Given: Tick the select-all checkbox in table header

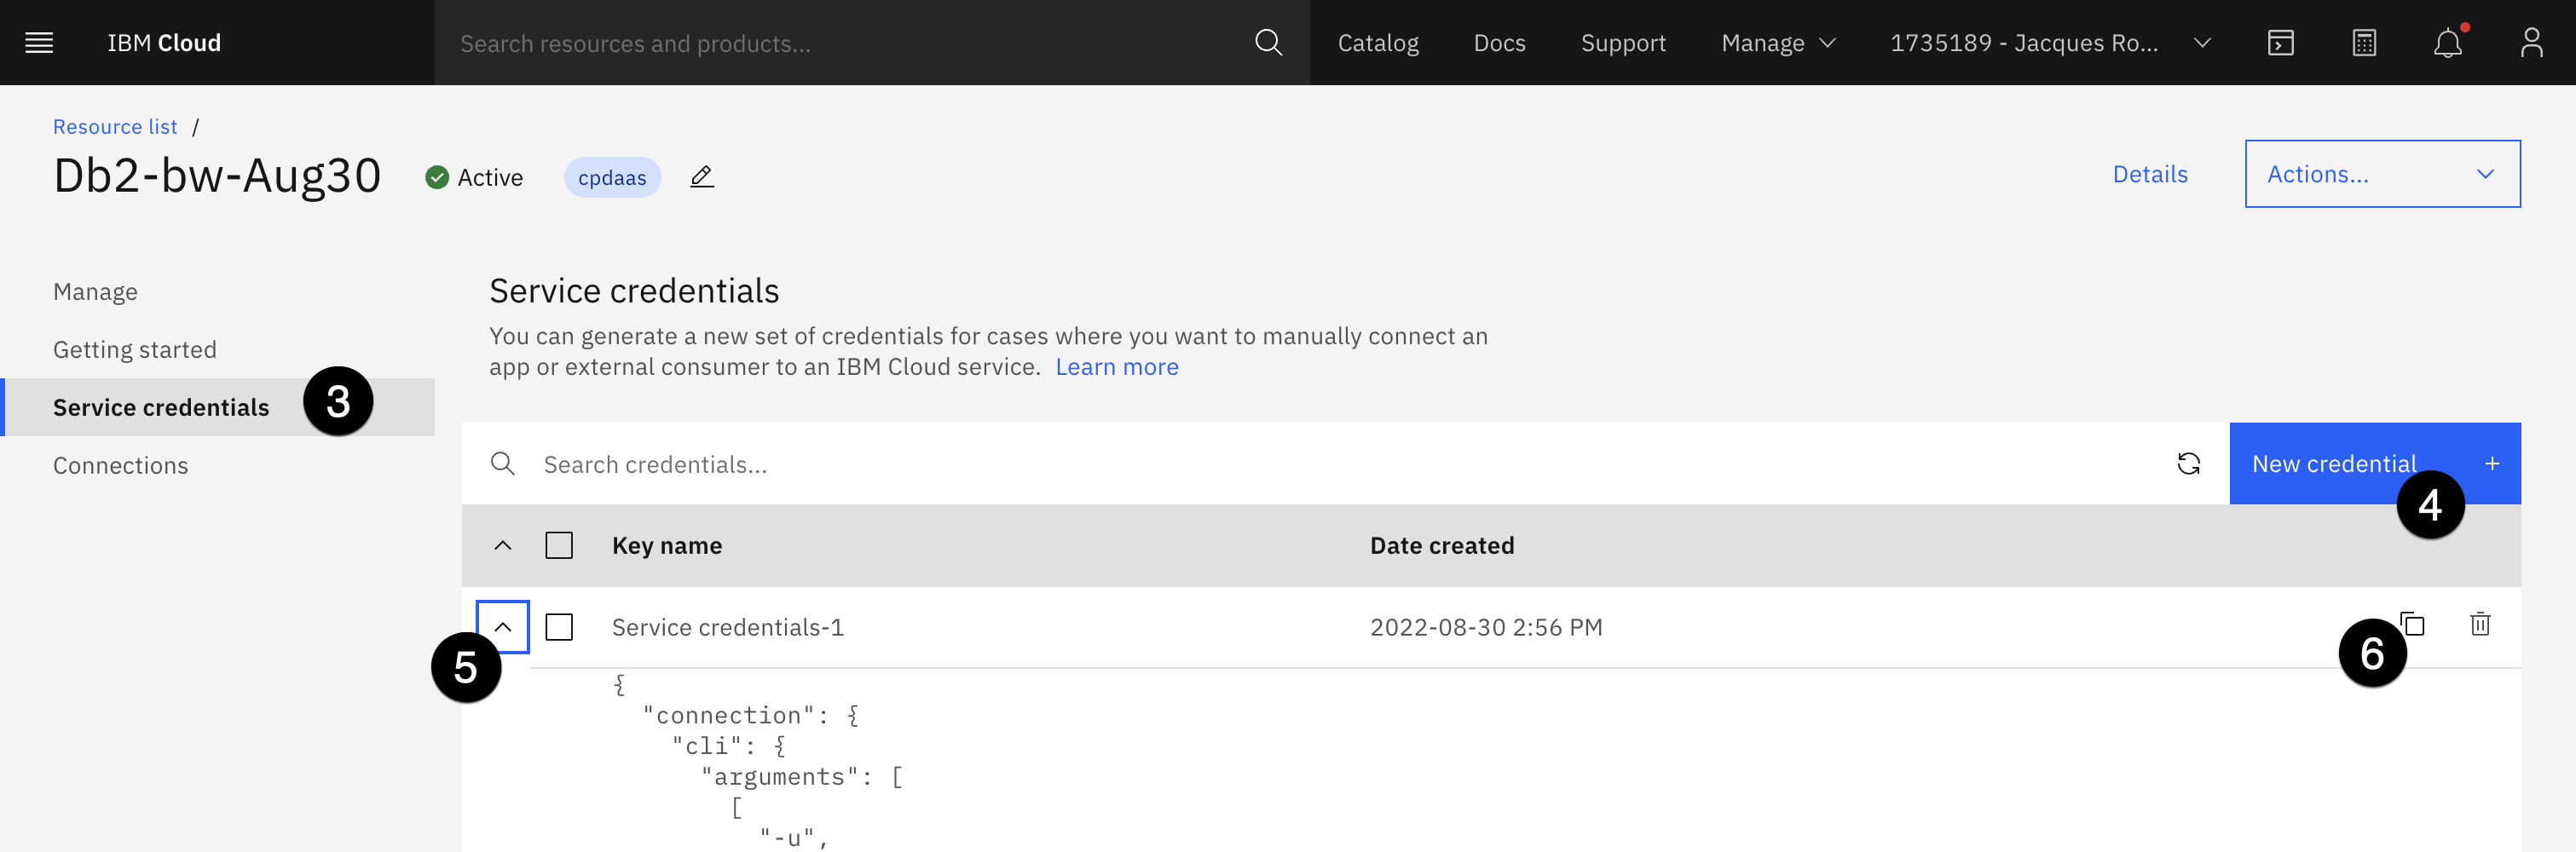Looking at the screenshot, I should pyautogui.click(x=559, y=546).
